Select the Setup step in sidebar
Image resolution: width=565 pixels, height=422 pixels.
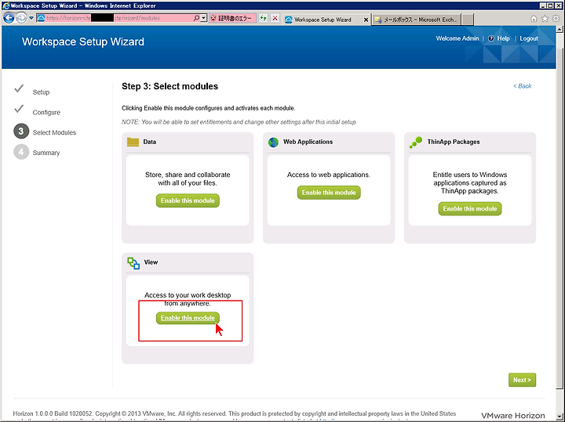coord(41,92)
